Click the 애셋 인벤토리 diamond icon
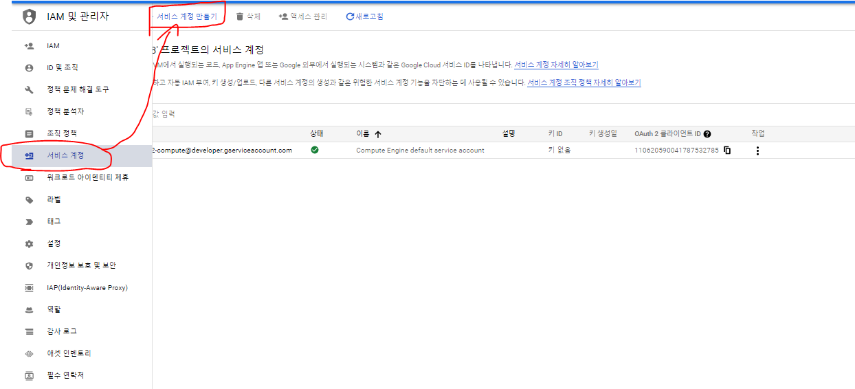 (29, 354)
